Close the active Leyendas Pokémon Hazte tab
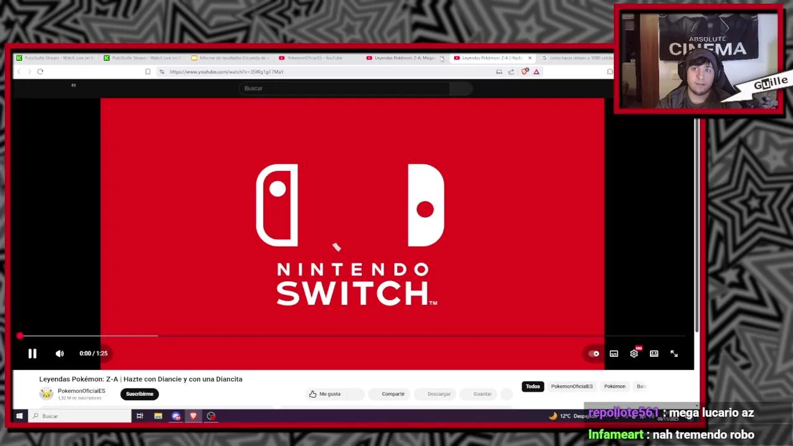The image size is (793, 446). (x=530, y=58)
